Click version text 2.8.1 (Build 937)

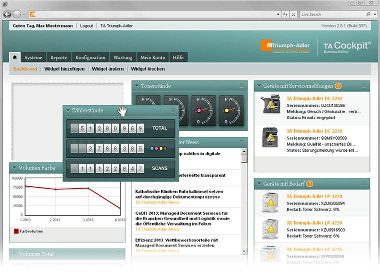click(x=344, y=26)
